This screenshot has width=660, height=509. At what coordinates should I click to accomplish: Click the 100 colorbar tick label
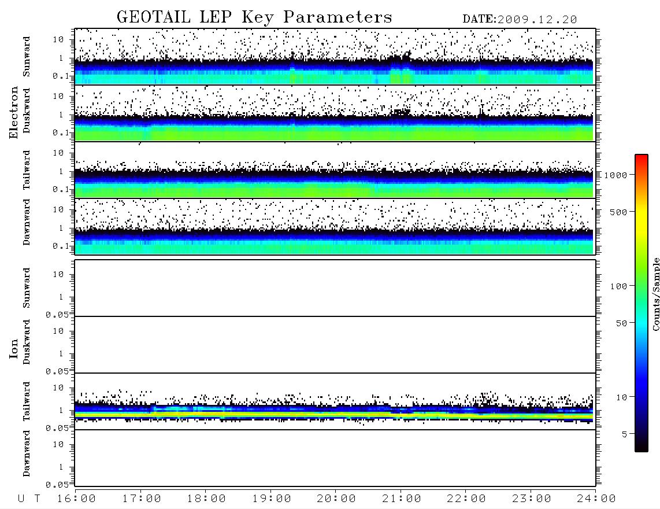tap(618, 286)
